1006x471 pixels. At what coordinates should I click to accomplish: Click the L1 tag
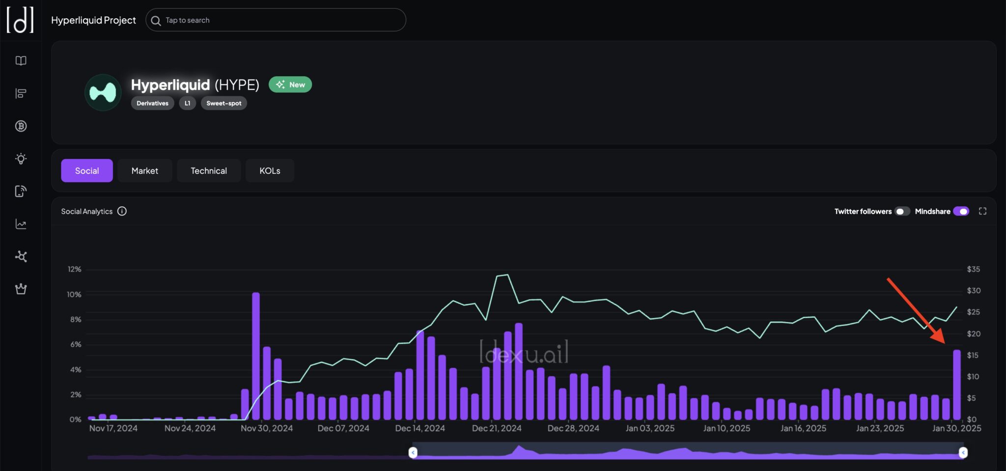(187, 103)
